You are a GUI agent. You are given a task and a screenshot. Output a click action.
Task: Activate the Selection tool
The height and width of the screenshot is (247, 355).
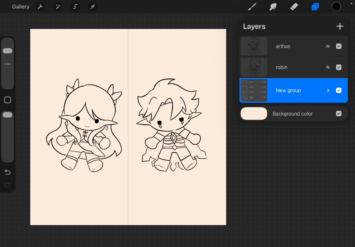click(75, 7)
